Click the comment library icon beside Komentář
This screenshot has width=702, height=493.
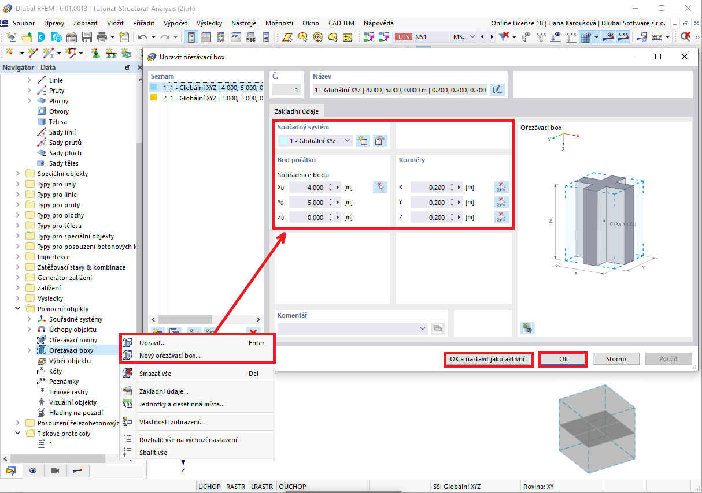[x=438, y=328]
